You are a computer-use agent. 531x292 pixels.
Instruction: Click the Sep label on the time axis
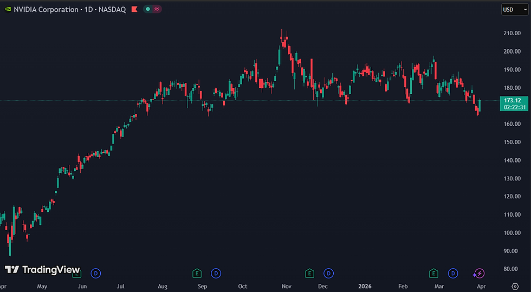[203, 287]
